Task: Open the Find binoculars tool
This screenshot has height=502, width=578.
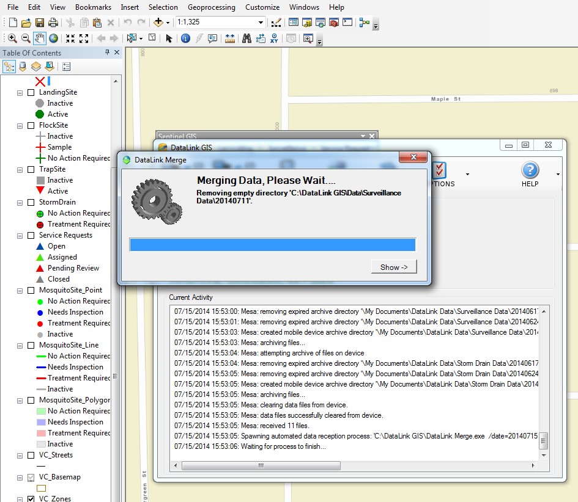Action: pyautogui.click(x=246, y=38)
